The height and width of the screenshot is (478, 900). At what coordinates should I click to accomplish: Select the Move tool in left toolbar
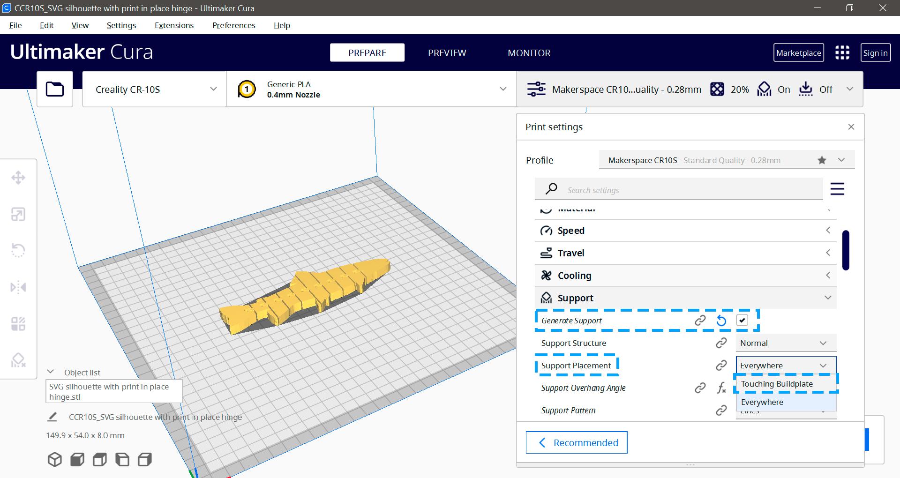point(18,178)
